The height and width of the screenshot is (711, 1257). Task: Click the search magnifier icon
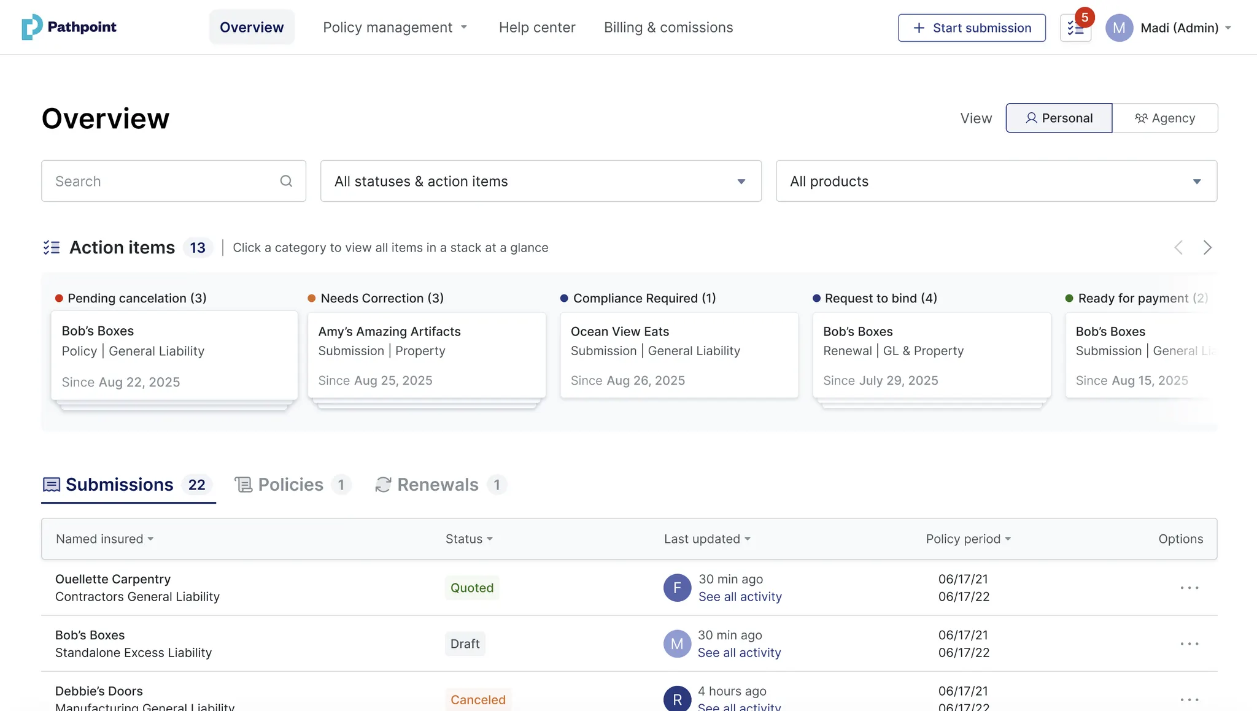(x=286, y=181)
